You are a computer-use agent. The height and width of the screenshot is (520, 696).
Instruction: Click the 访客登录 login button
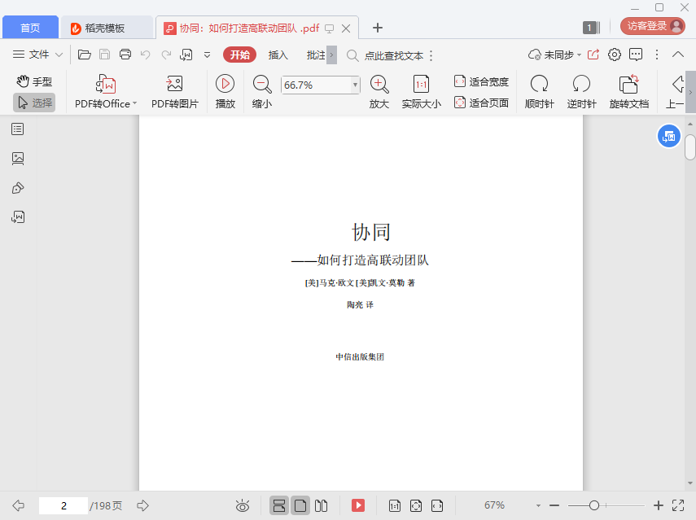(652, 26)
